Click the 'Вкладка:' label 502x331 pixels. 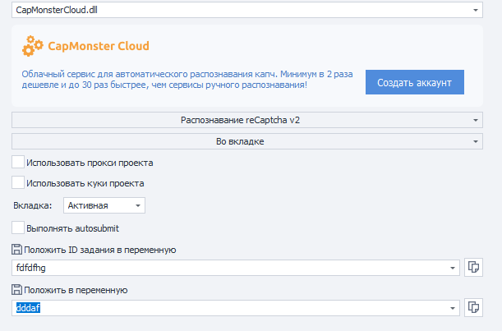point(34,205)
